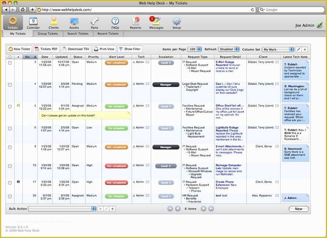The height and width of the screenshot is (238, 327).
Task: Check ticket 5 checkbox
Action: click(10, 107)
